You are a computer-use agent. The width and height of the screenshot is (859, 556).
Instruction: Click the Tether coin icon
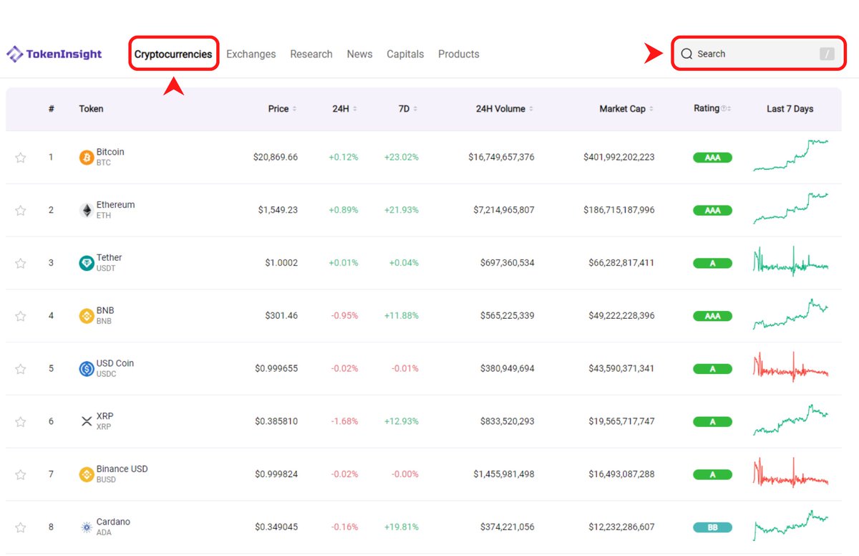(x=87, y=263)
